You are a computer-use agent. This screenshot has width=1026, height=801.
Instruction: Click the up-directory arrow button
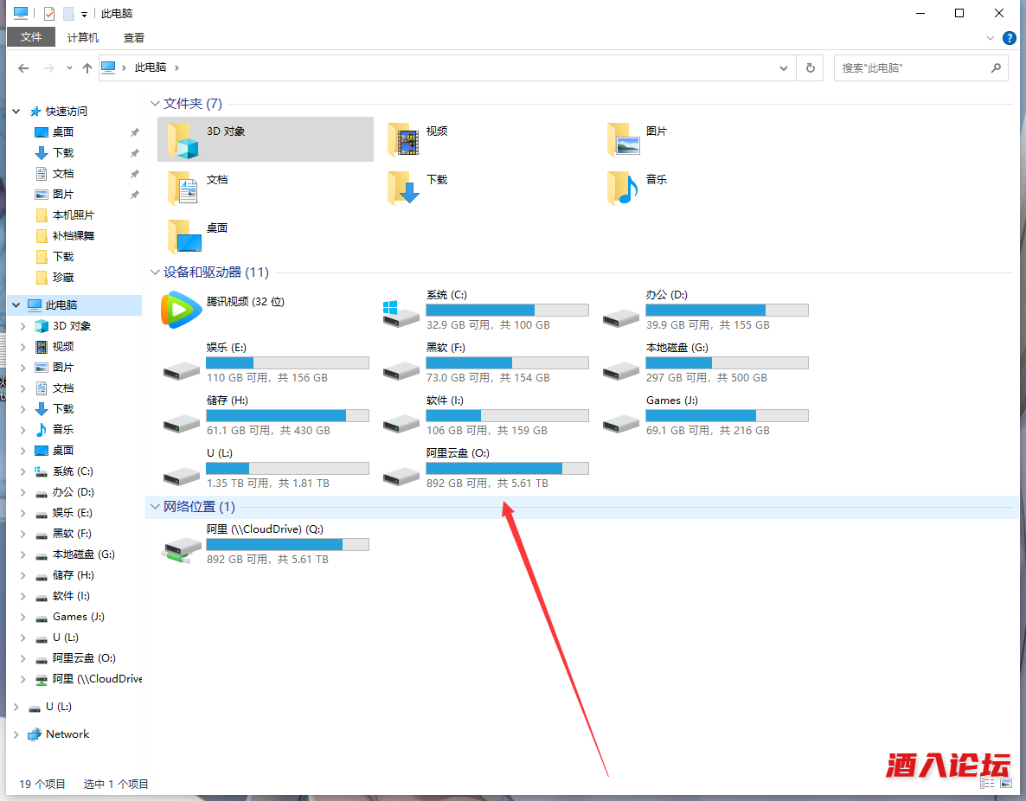87,67
